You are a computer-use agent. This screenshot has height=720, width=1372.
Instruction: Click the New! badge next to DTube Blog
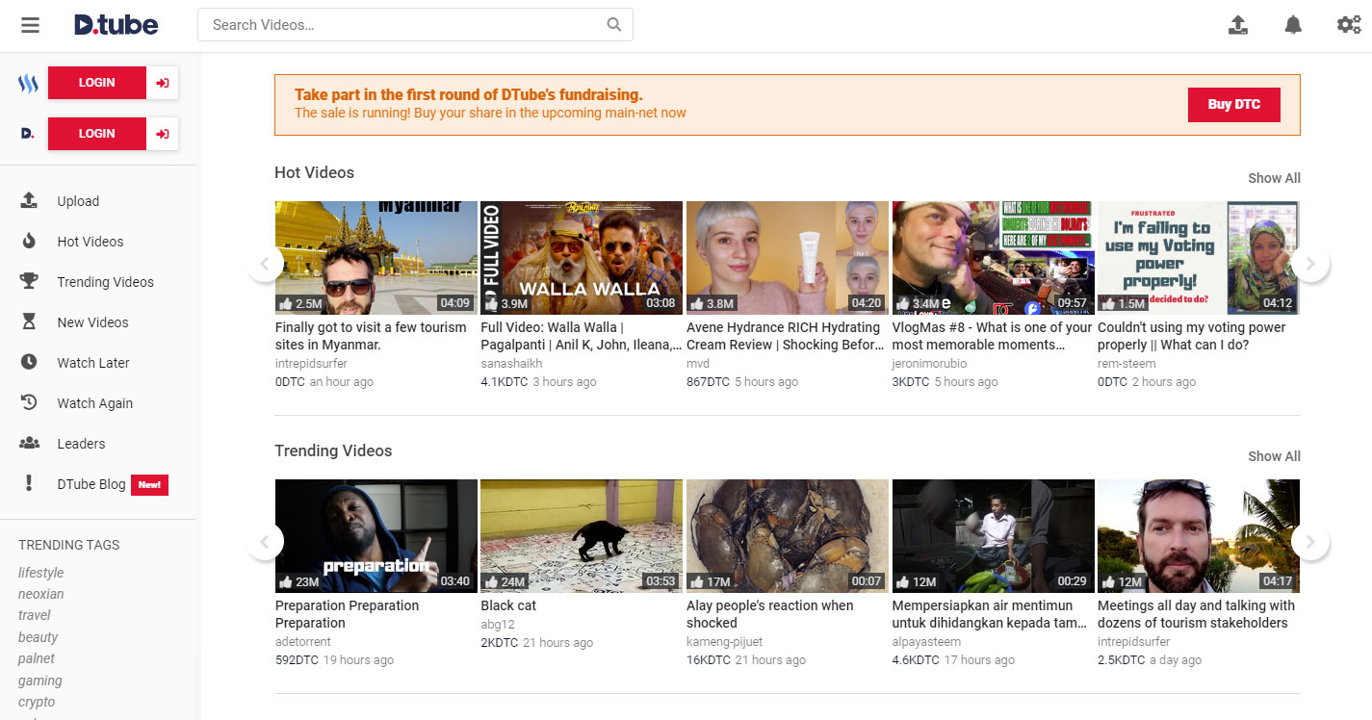click(x=149, y=484)
